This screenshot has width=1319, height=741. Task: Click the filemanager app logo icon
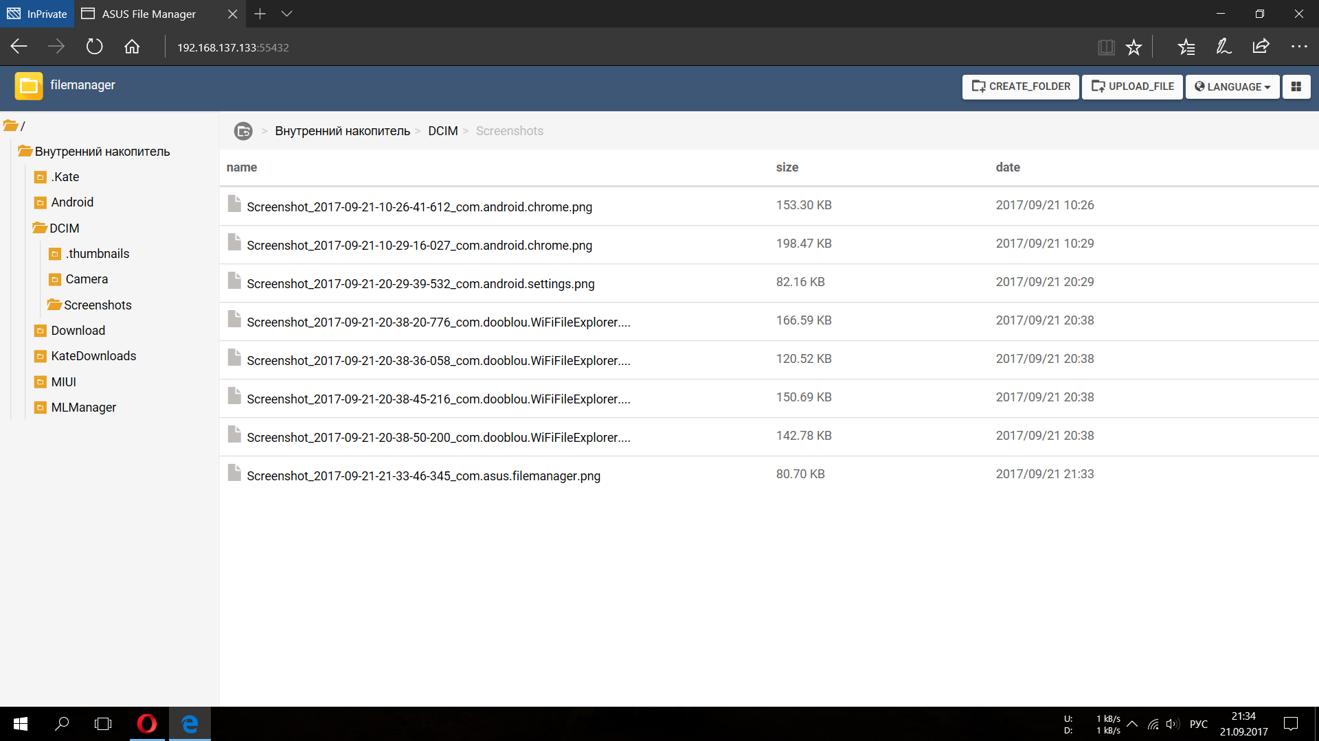[x=29, y=86]
